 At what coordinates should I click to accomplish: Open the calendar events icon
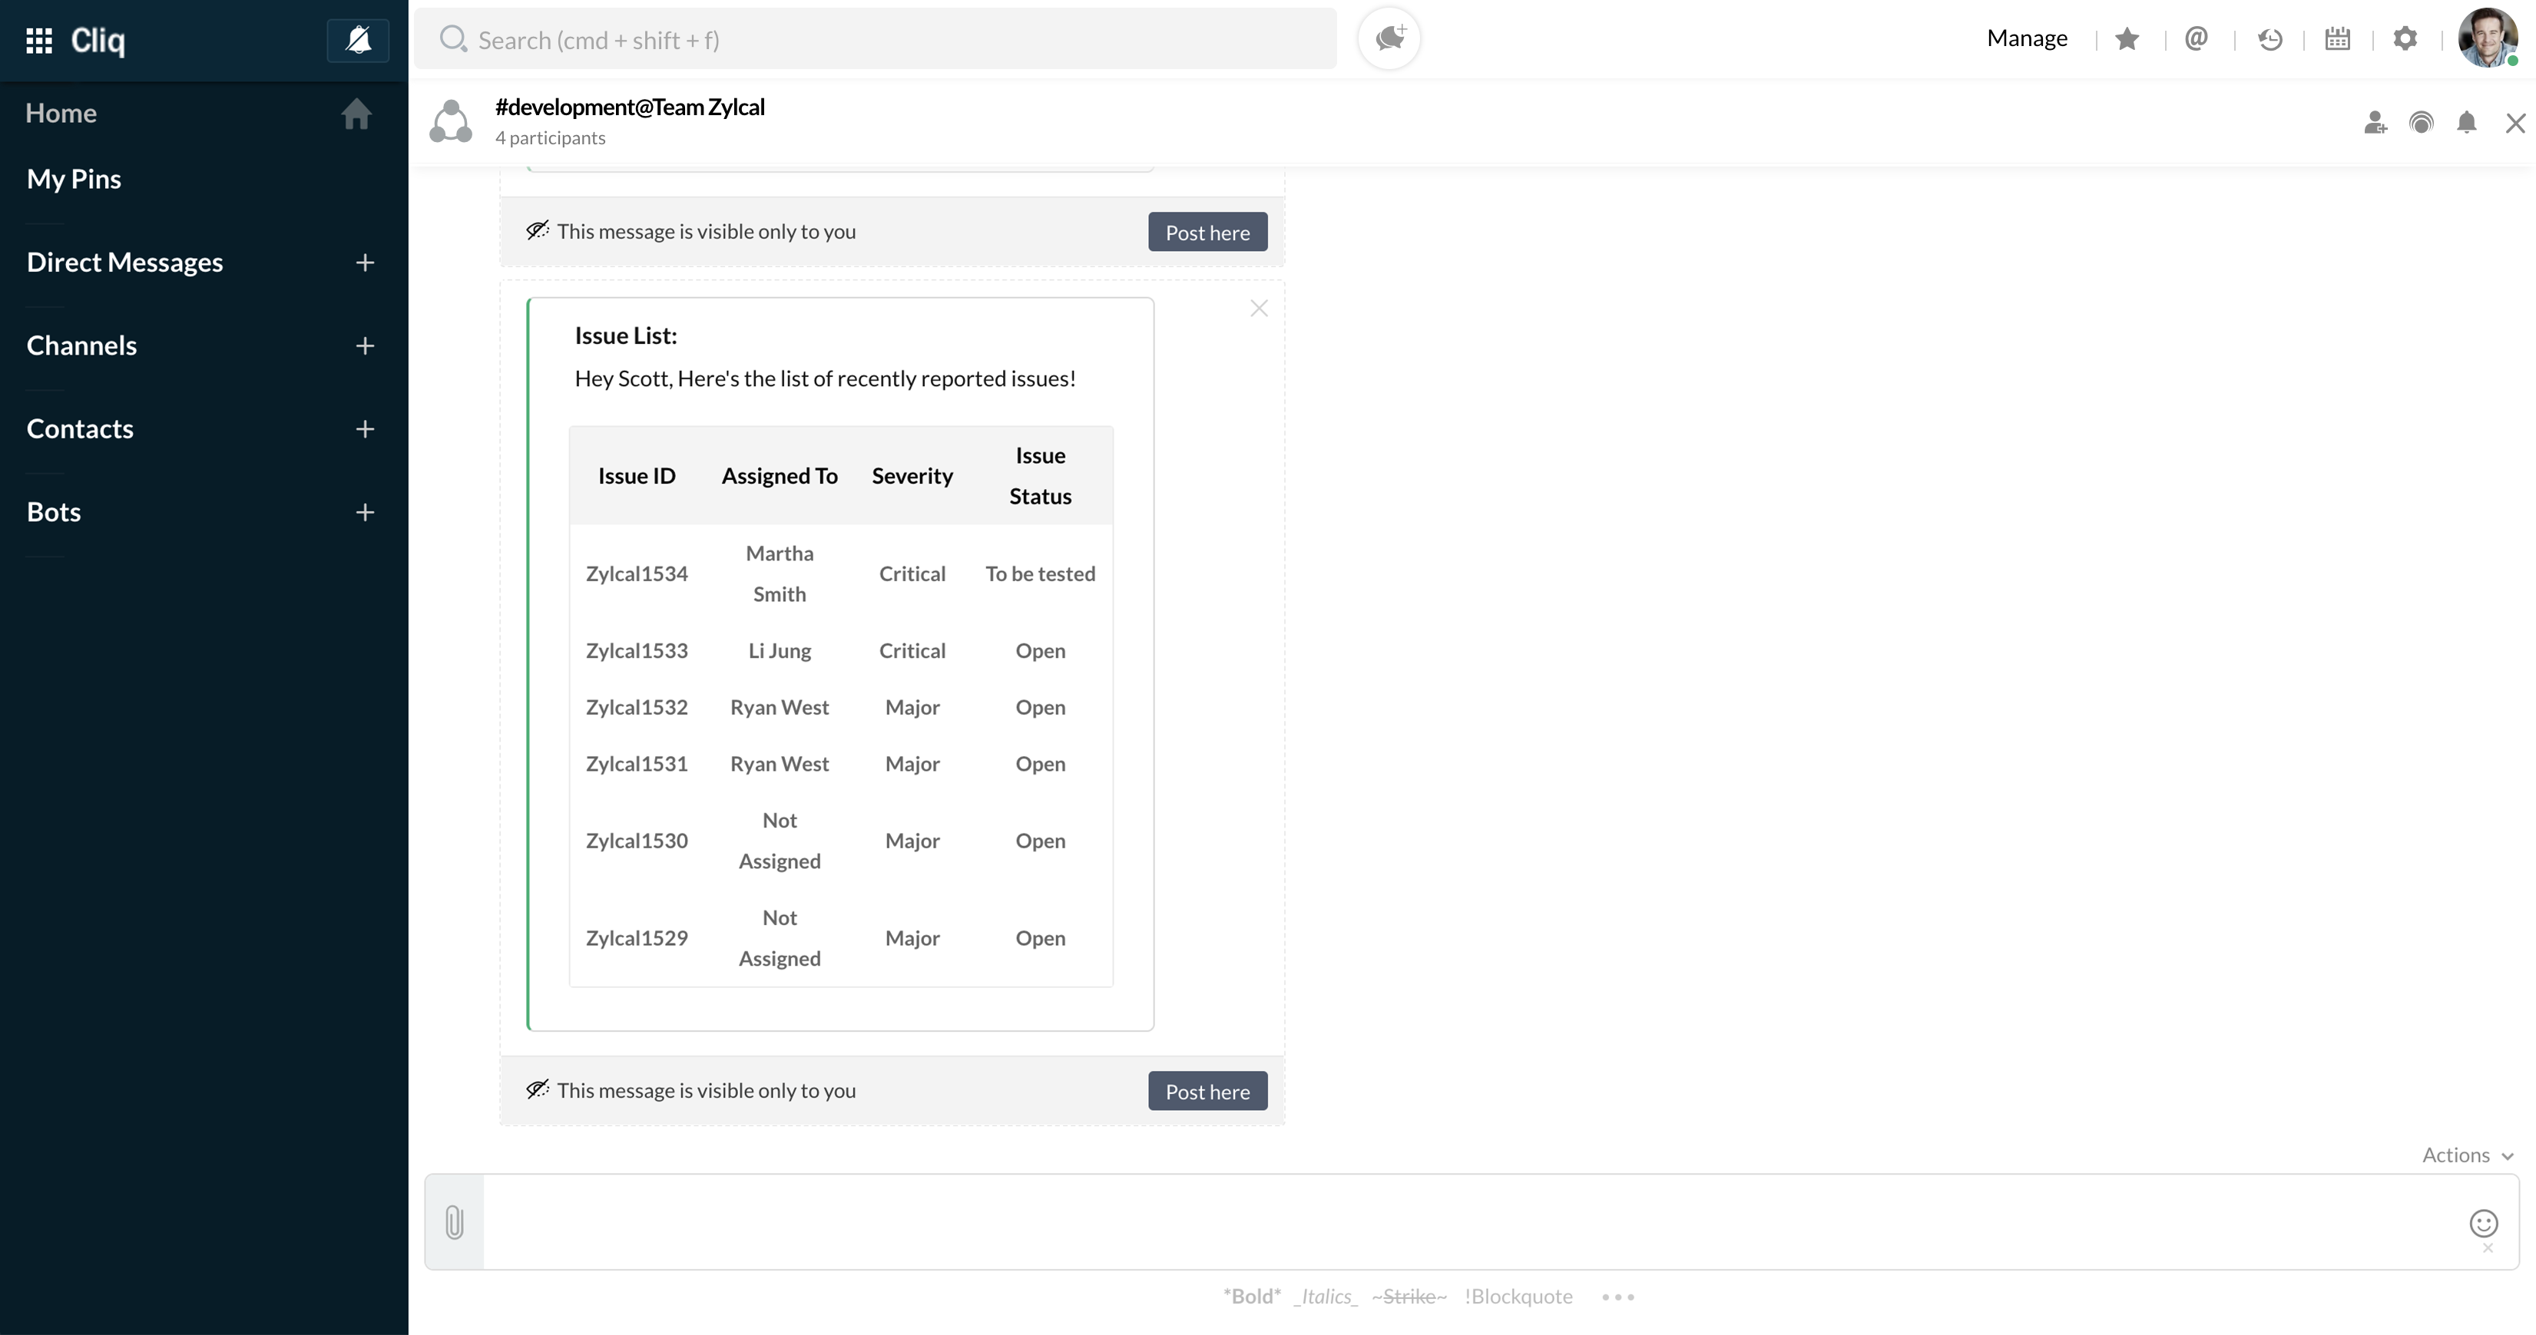click(2337, 38)
